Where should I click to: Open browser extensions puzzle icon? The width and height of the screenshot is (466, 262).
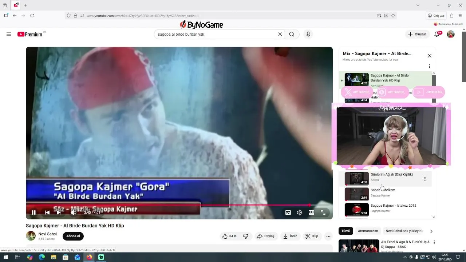tap(451, 16)
